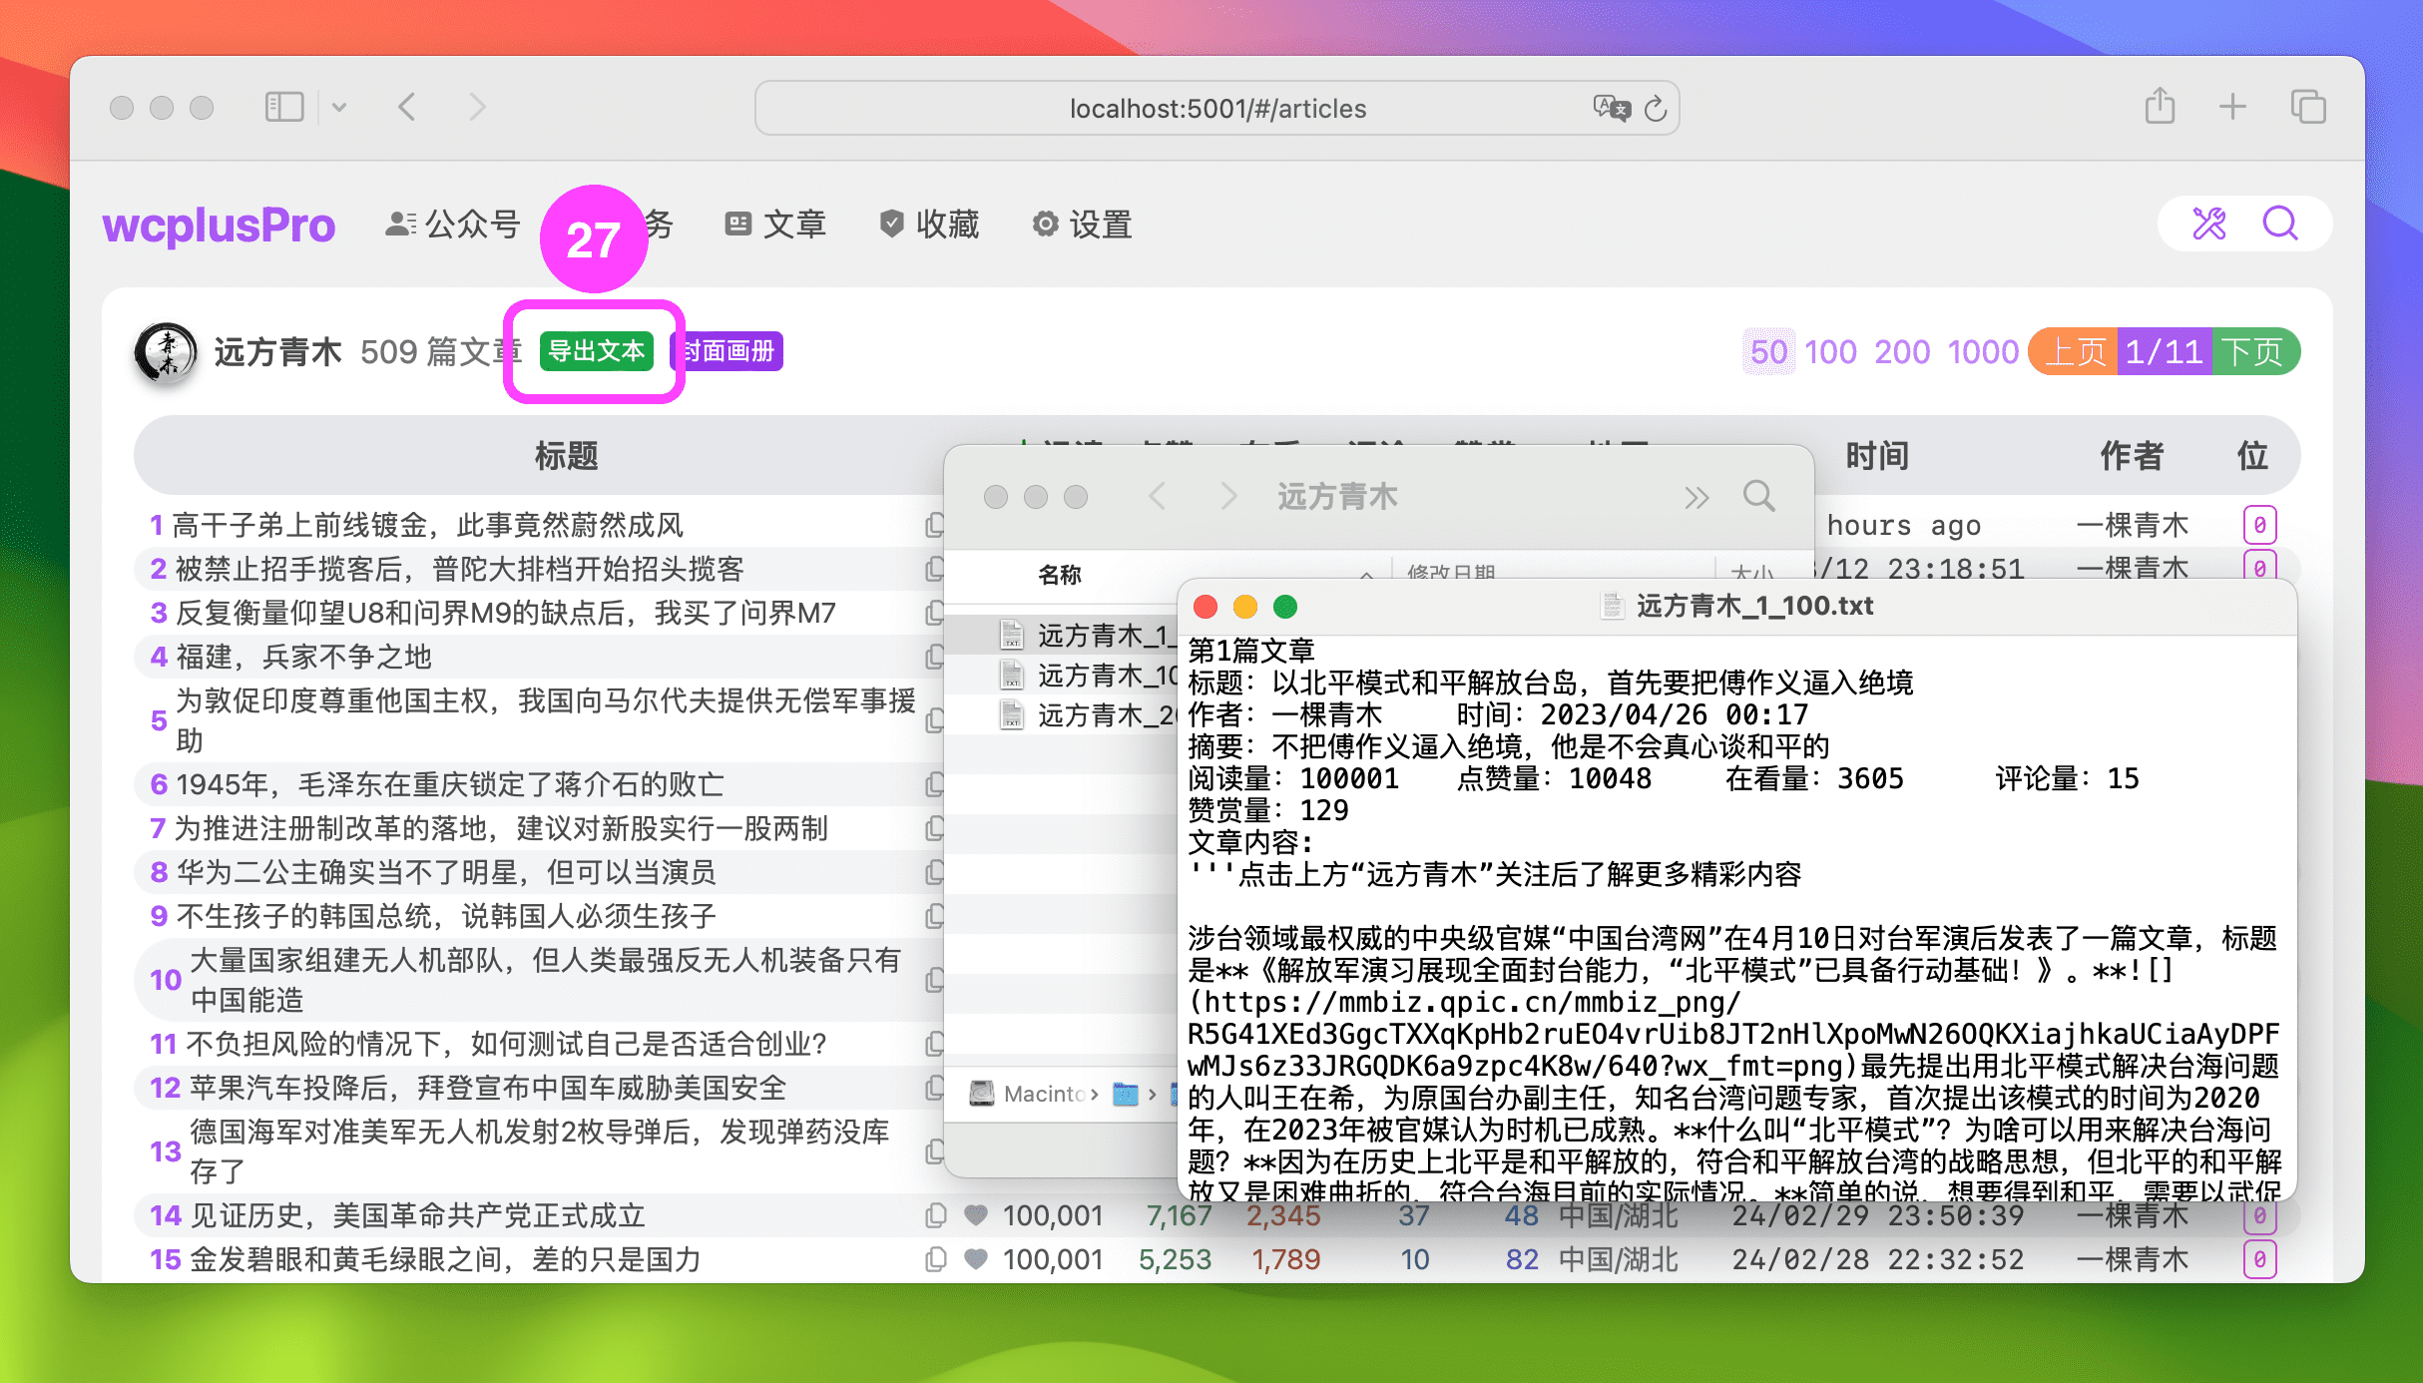Toggle heart favorite on article 14
This screenshot has height=1383, width=2423.
976,1215
